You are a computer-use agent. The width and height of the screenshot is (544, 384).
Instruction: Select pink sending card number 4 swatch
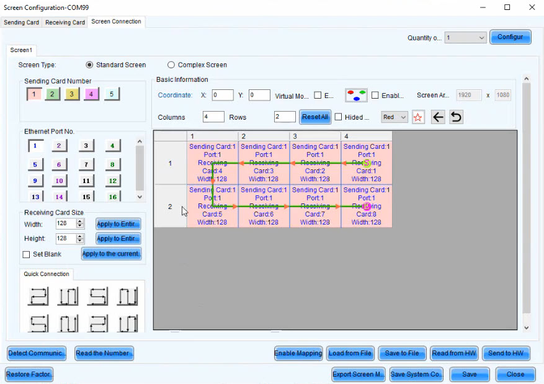92,94
